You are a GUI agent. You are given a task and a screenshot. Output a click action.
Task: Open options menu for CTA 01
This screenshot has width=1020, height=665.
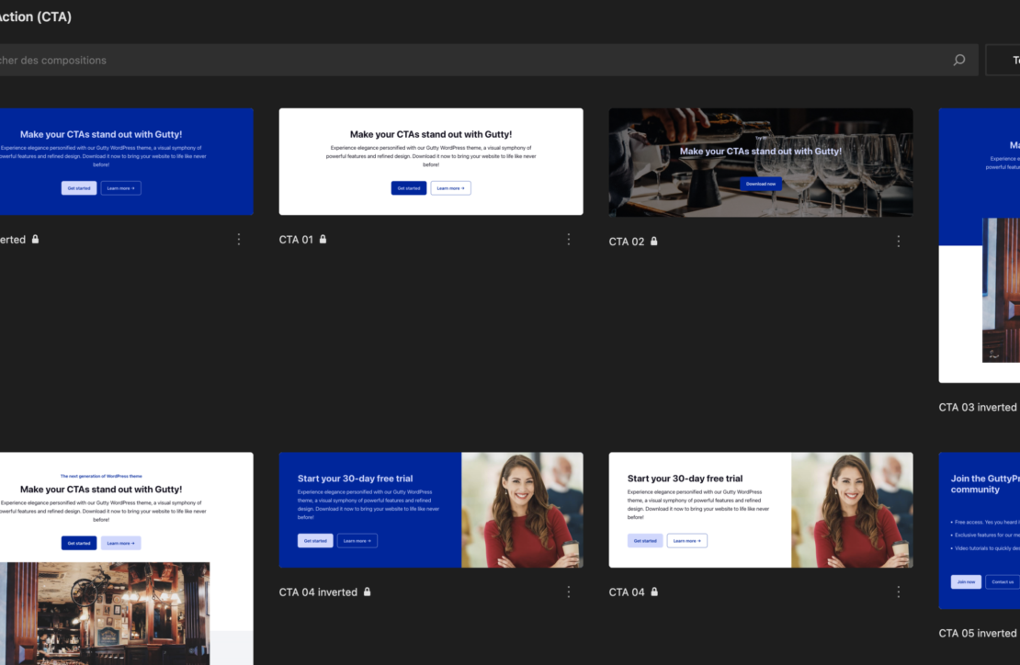569,239
